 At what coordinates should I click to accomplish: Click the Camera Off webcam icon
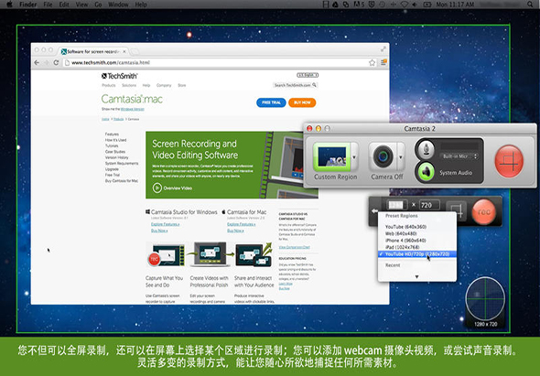point(383,156)
